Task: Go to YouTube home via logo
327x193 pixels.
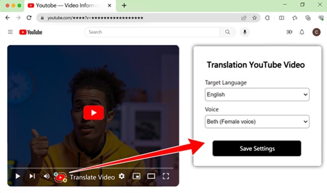Action: 31,32
